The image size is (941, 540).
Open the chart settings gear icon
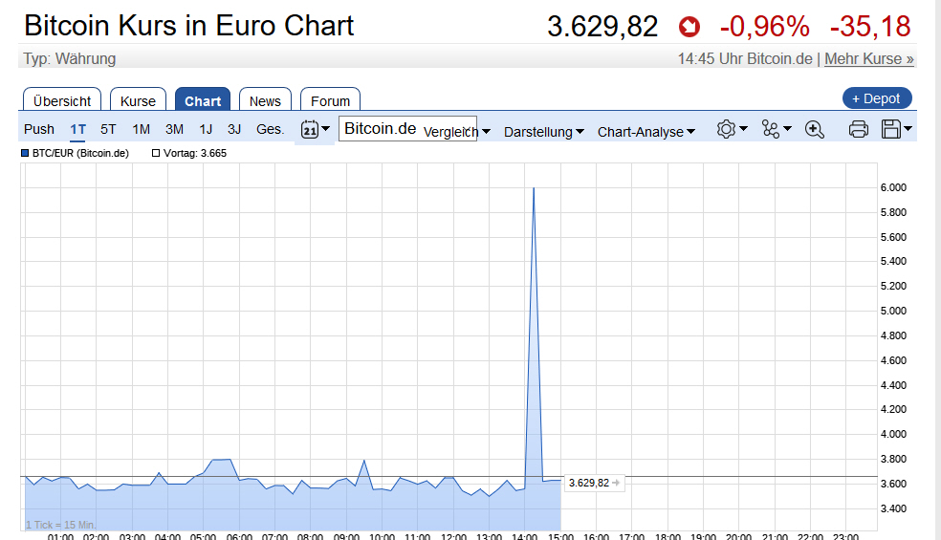726,129
